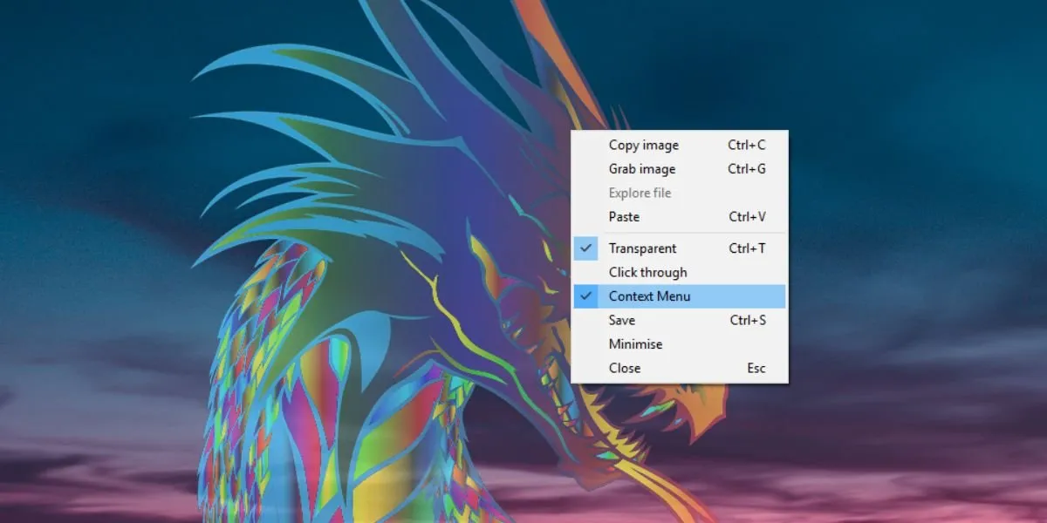
Task: Click the Ctrl+V shortcut beside Paste
Action: [x=747, y=217]
